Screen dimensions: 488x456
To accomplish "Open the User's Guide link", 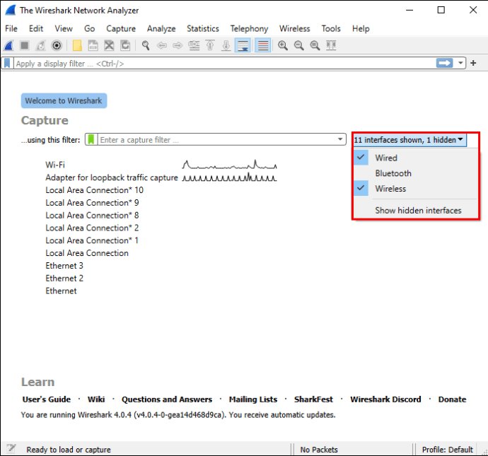I will click(x=46, y=399).
